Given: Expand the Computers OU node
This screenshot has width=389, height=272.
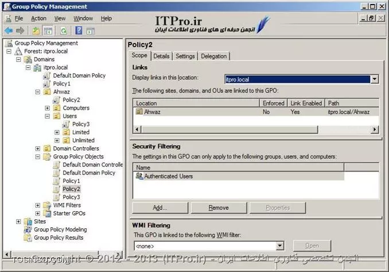Looking at the screenshot, I should [x=48, y=108].
